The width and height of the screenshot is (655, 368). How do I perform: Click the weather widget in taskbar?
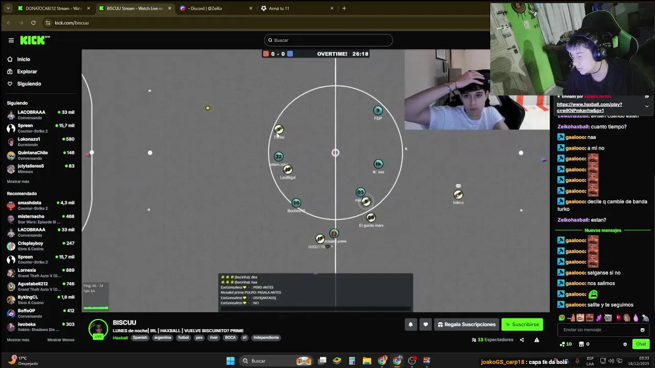(x=23, y=360)
